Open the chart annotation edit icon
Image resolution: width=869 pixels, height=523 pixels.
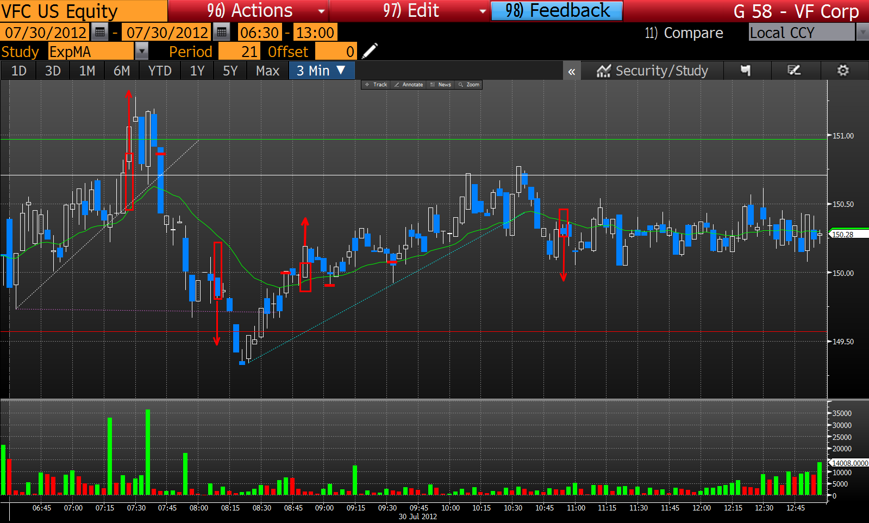click(794, 71)
